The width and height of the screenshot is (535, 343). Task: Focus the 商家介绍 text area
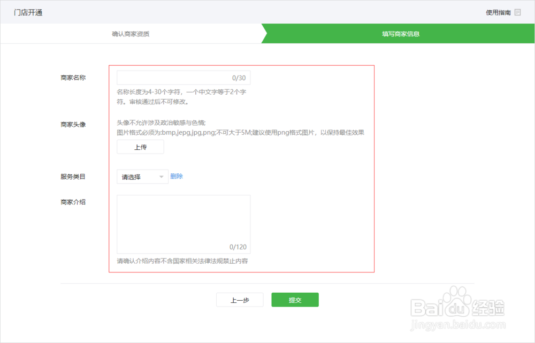[184, 224]
